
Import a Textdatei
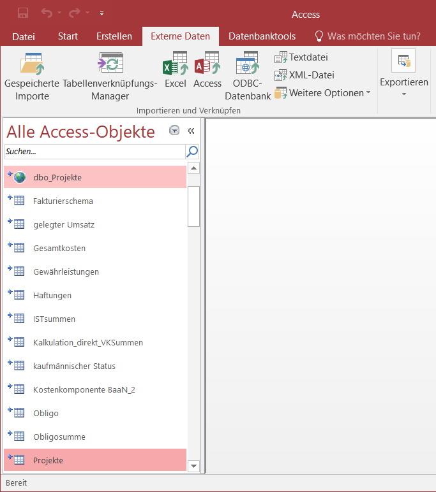pos(301,57)
